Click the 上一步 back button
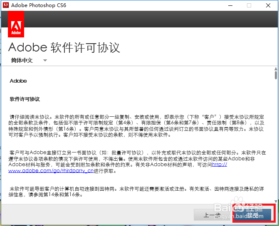The image size is (279, 226). pos(212,215)
